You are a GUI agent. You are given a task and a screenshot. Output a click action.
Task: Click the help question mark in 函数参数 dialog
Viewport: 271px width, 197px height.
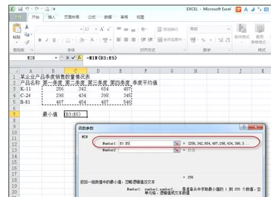pyautogui.click(x=244, y=127)
